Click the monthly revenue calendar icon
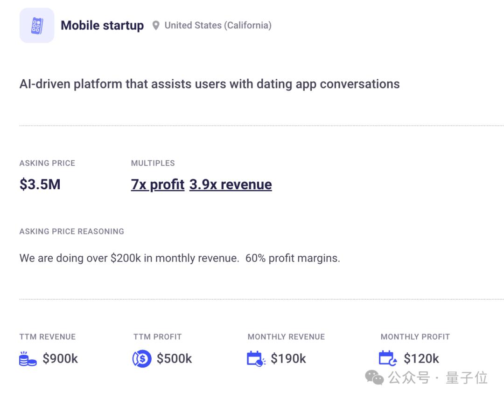Viewport: 504px width, 398px height. tap(256, 359)
